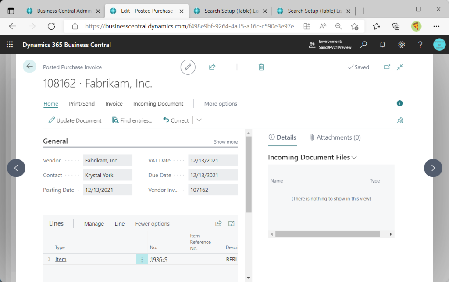
Task: Go to next record with right arrow
Action: 433,168
